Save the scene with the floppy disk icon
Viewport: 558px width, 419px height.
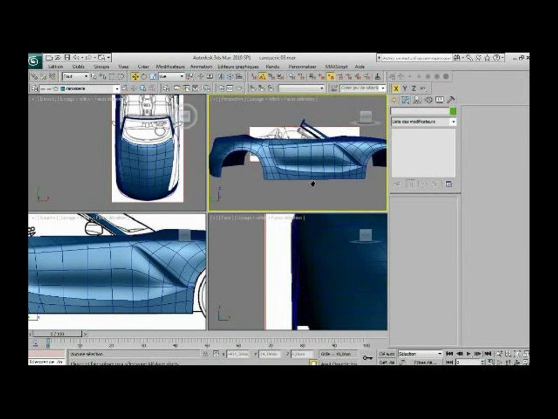coord(66,58)
